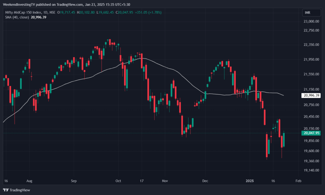Image resolution: width=325 pixels, height=195 pixels.
Task: Click the 19,140.00 price scale label
Action: 311,170
